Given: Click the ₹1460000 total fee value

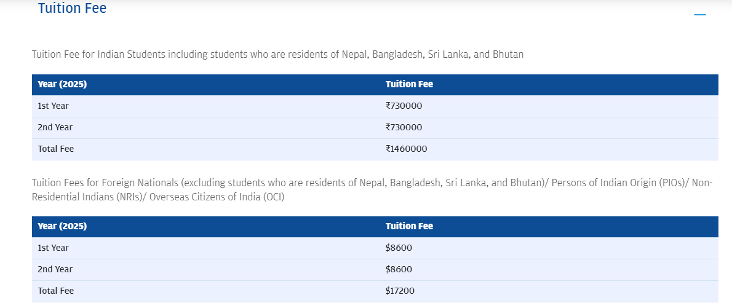Looking at the screenshot, I should tap(406, 149).
